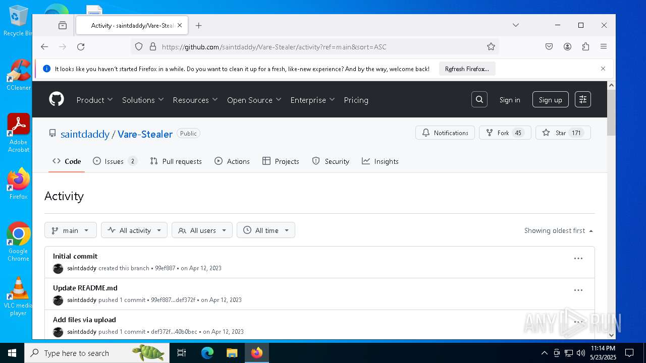
Task: Expand the Enterprise navigation menu
Action: 312,100
